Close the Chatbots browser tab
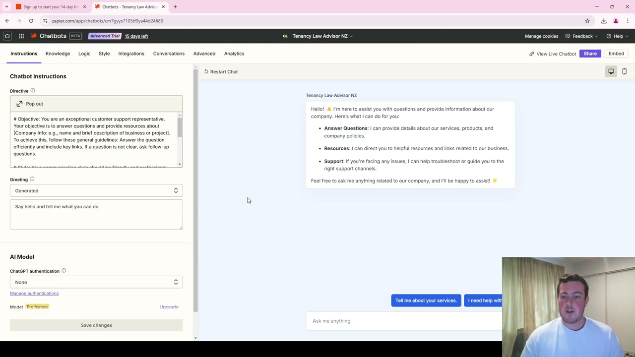 pos(163,6)
